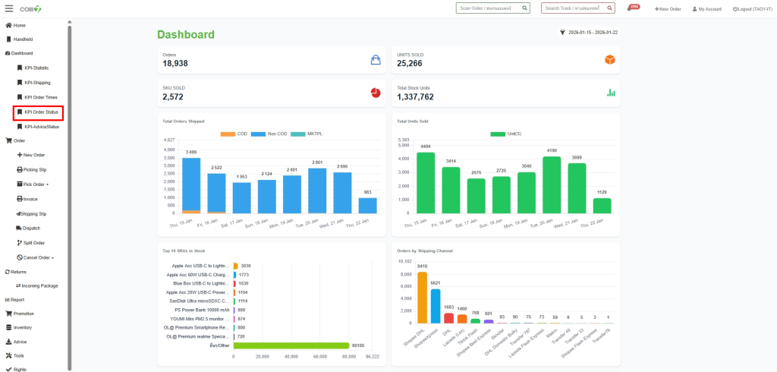Screen dimensions: 777x372
Task: Go to Inventory in the sidebar
Action: pos(22,327)
